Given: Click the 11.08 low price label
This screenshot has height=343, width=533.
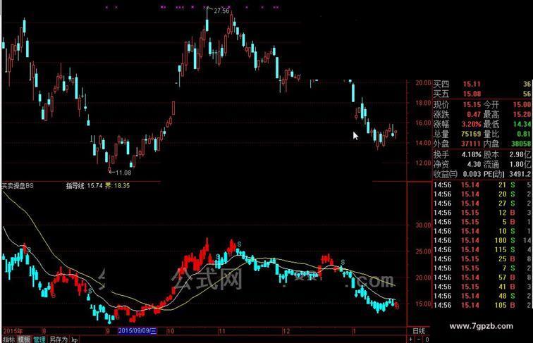Looking at the screenshot, I should (x=123, y=173).
